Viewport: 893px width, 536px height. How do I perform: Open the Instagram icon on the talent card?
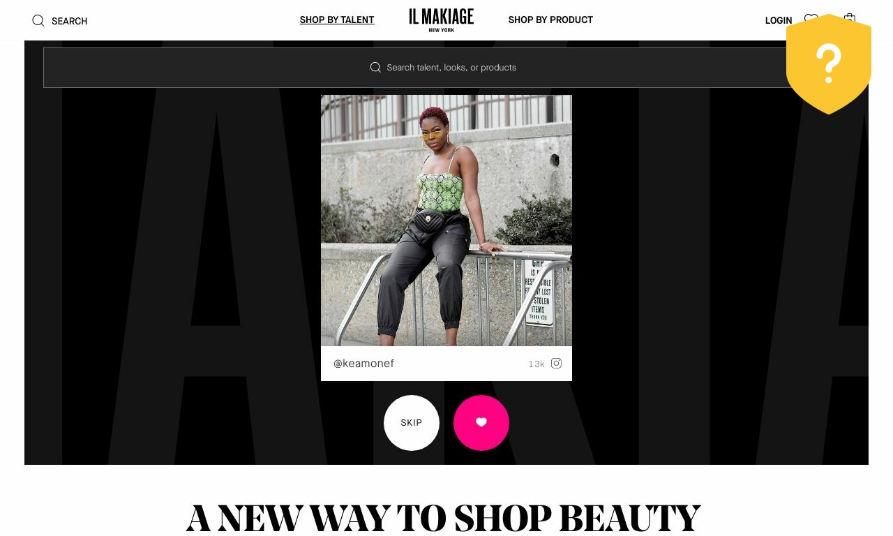pyautogui.click(x=556, y=363)
